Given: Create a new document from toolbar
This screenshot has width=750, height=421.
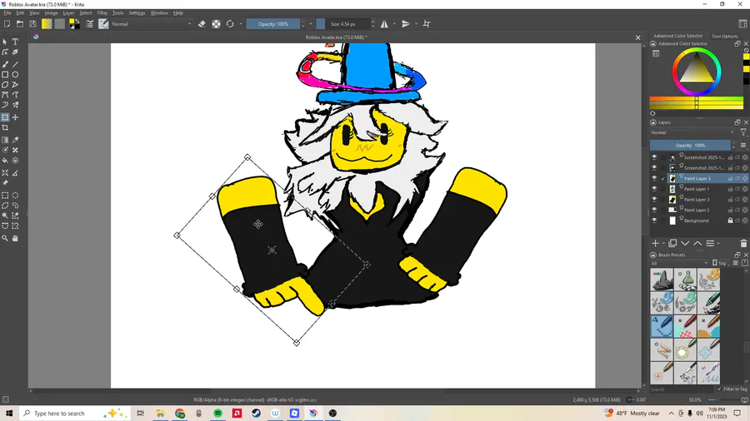Looking at the screenshot, I should 7,24.
